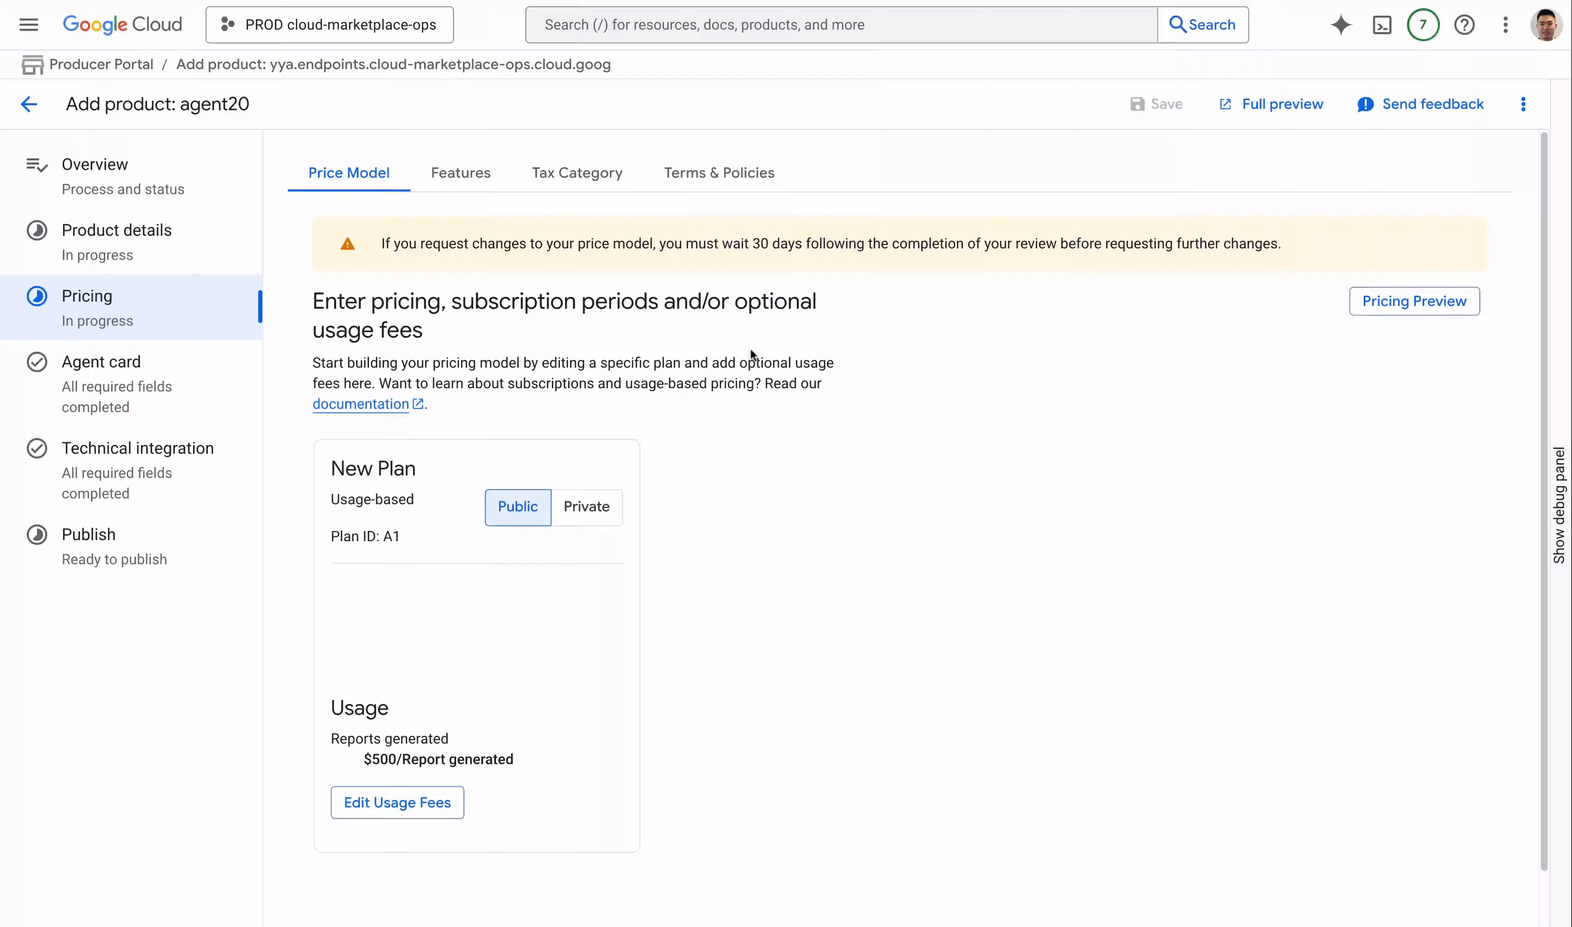Expand the Show debug panel side tab

pos(1559,505)
